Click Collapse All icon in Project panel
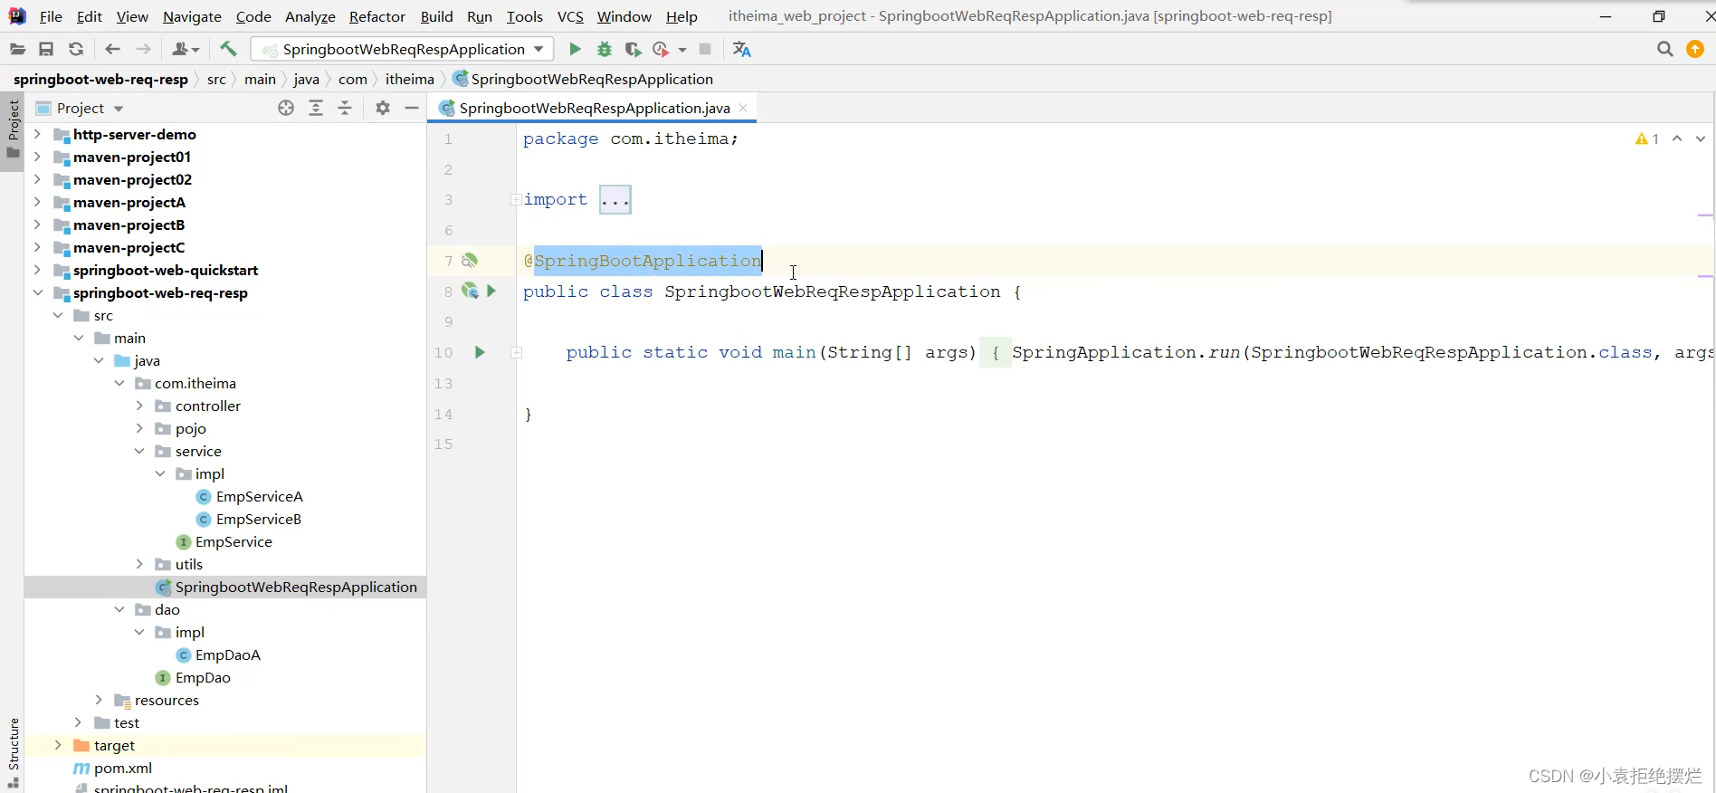The height and width of the screenshot is (793, 1716). pyautogui.click(x=345, y=108)
